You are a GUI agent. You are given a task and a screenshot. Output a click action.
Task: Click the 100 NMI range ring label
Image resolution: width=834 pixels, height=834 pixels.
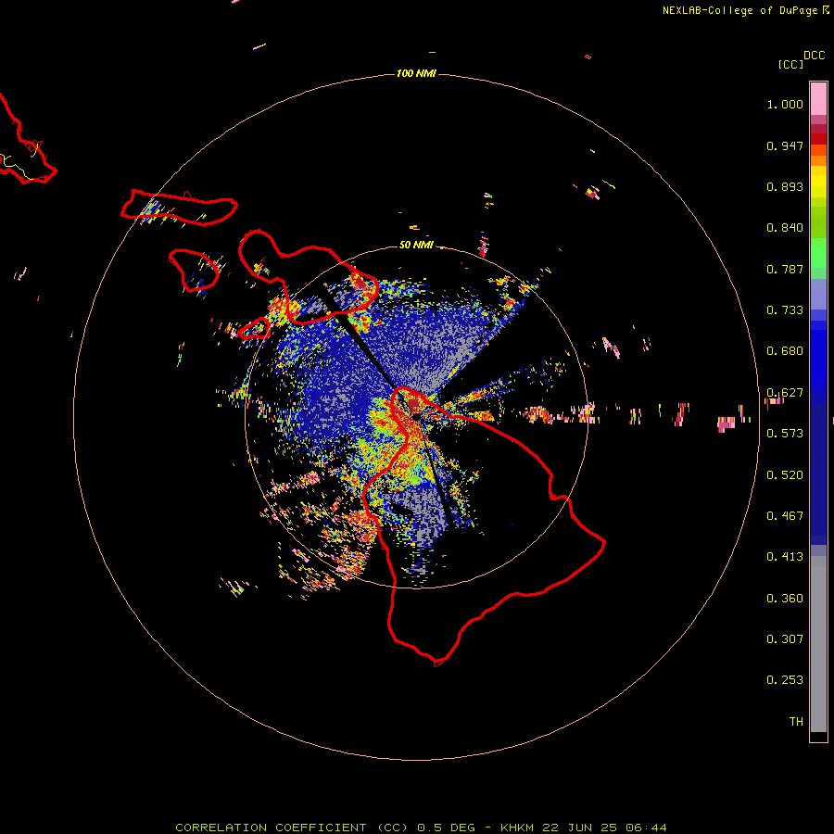416,73
